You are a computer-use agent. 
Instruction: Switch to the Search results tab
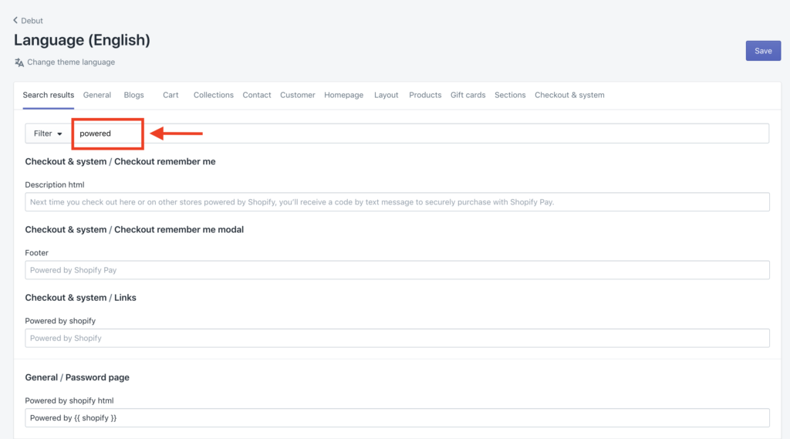49,95
